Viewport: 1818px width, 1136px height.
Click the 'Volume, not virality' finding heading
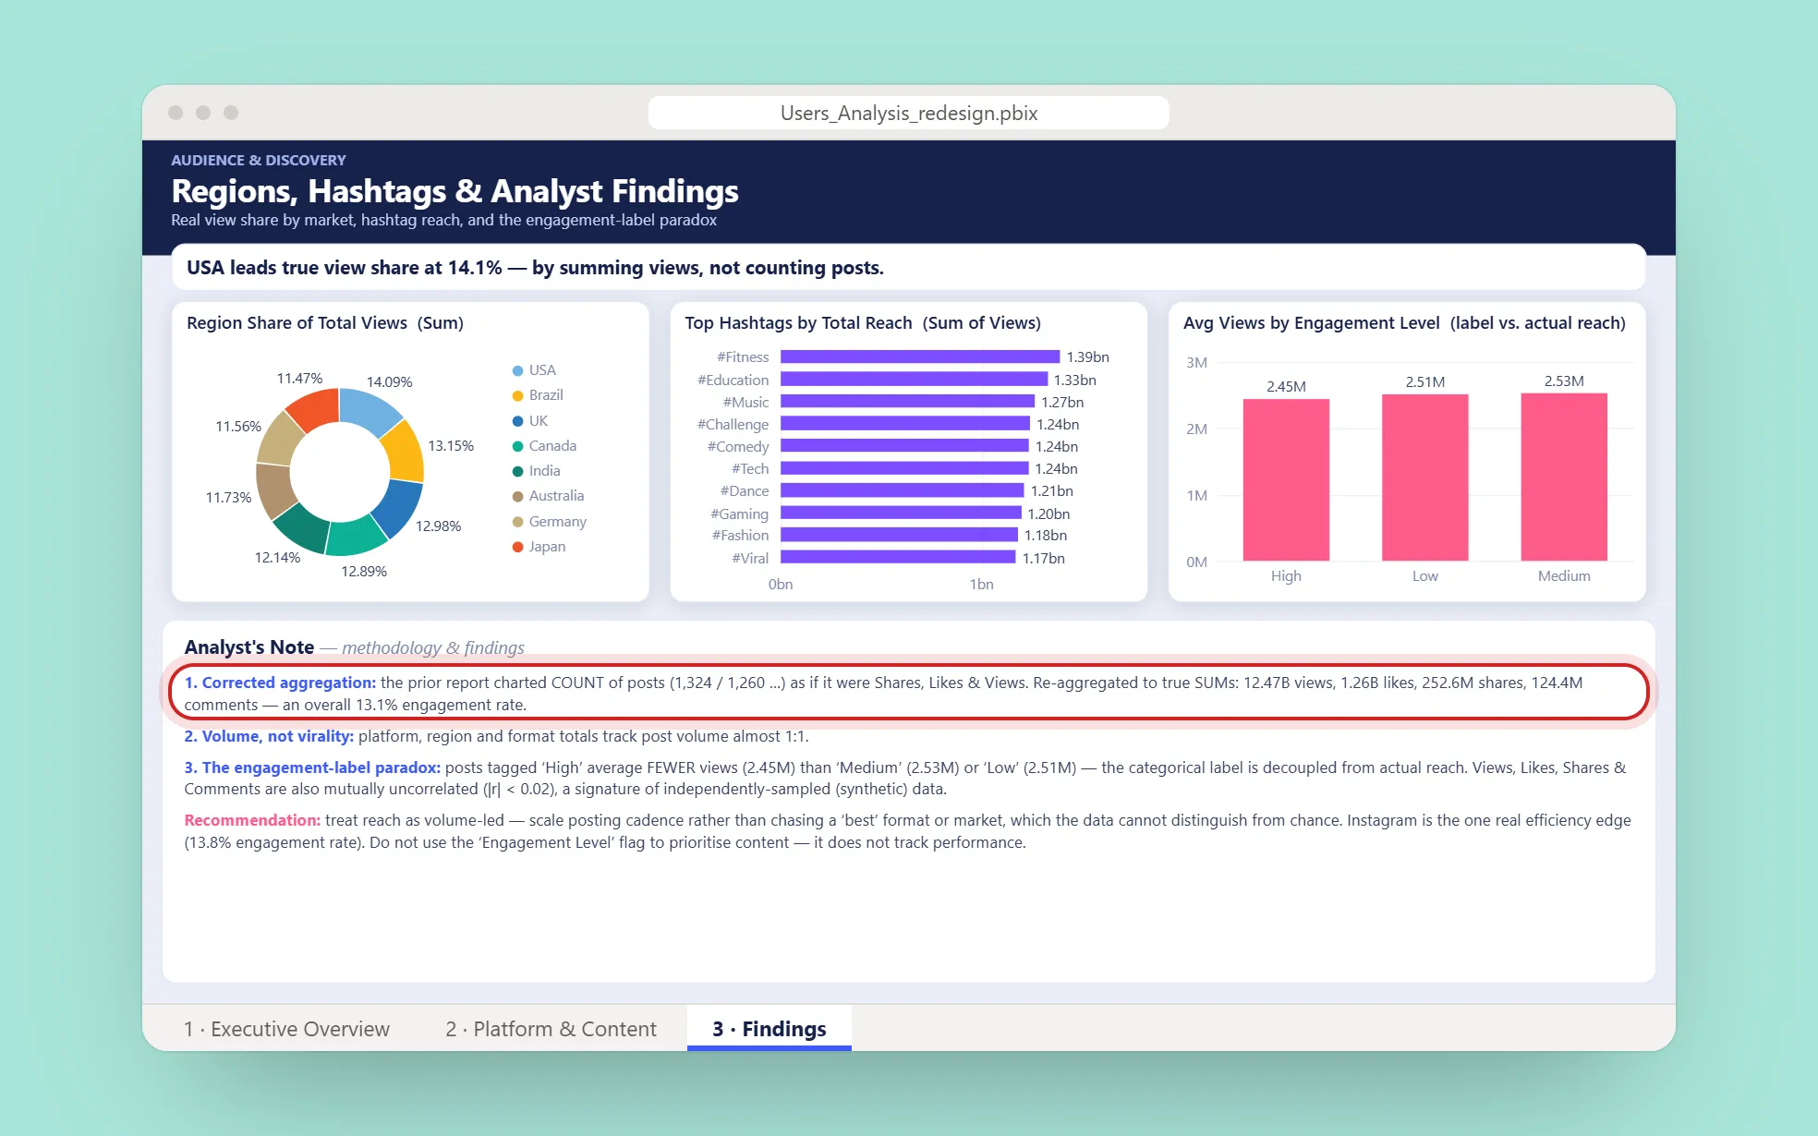click(x=269, y=736)
